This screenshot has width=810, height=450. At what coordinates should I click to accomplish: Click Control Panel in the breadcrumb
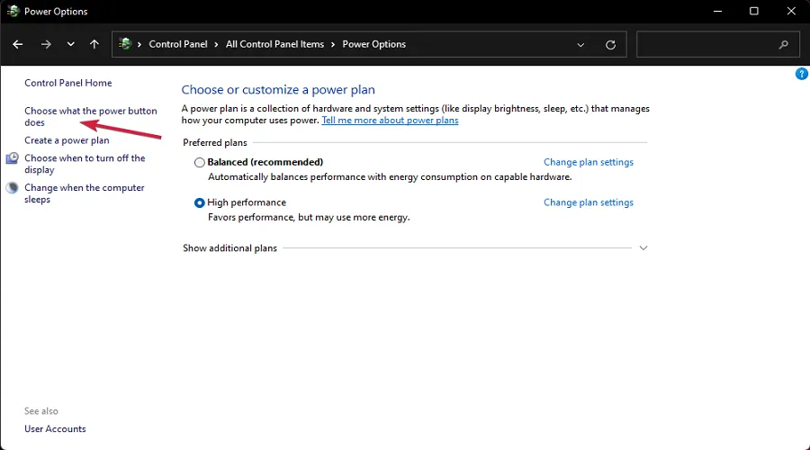click(x=179, y=44)
